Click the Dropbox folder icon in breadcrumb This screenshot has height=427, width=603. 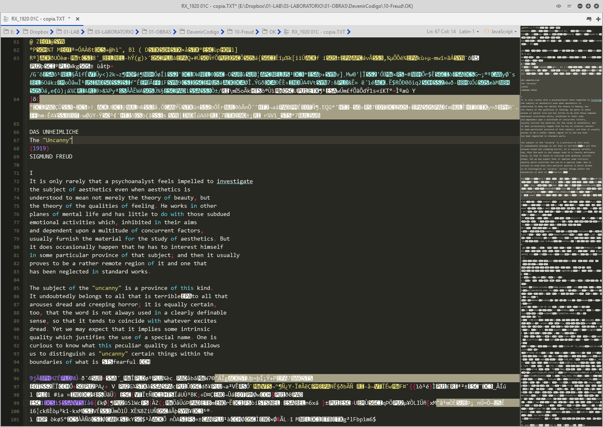tap(25, 32)
